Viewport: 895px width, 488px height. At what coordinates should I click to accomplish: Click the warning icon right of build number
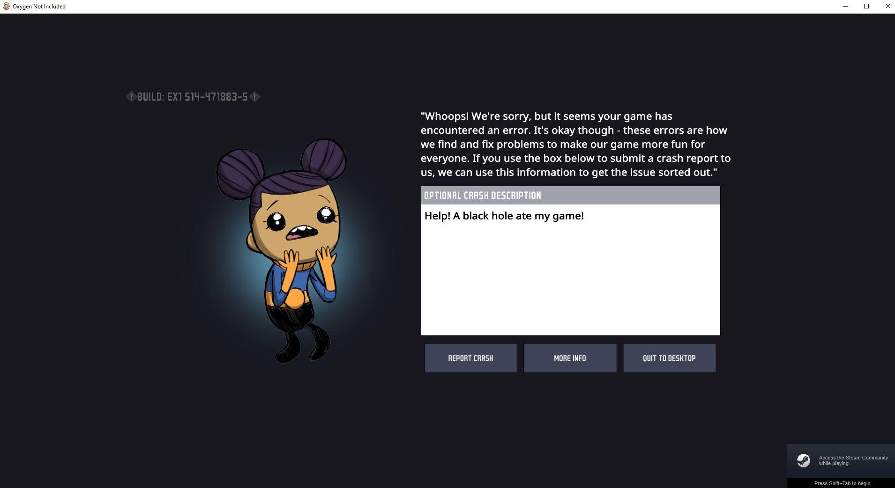point(254,97)
